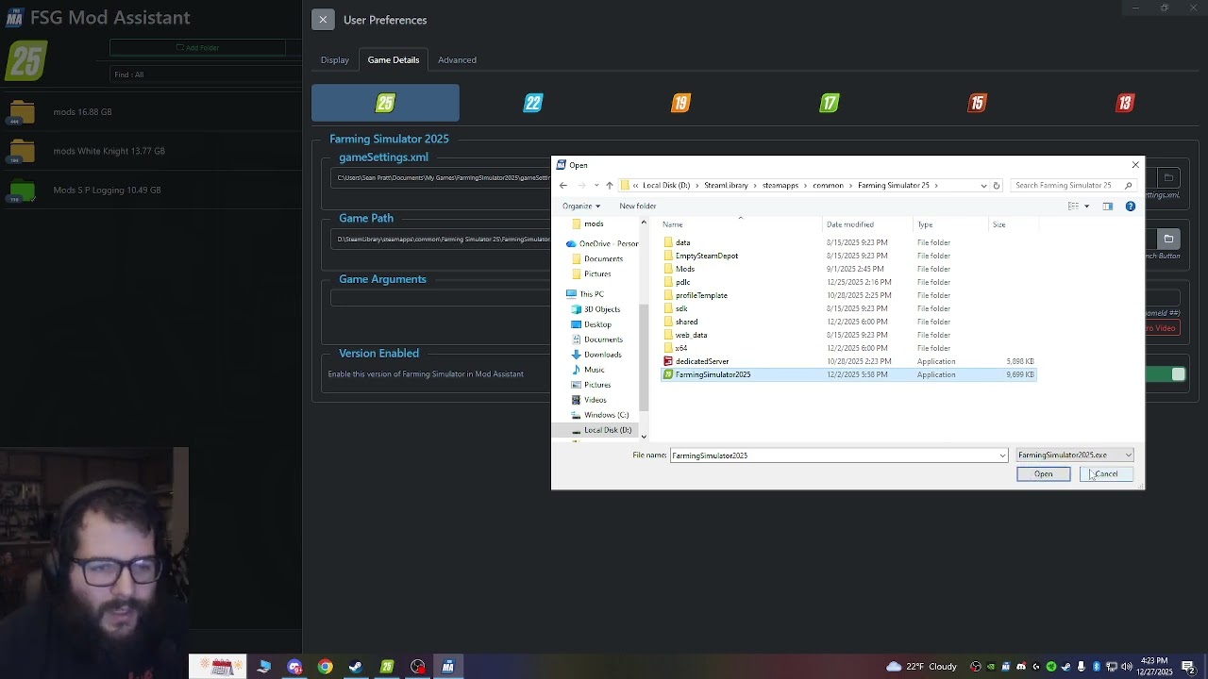Expand the address bar history dropdown
The image size is (1208, 679).
click(983, 186)
